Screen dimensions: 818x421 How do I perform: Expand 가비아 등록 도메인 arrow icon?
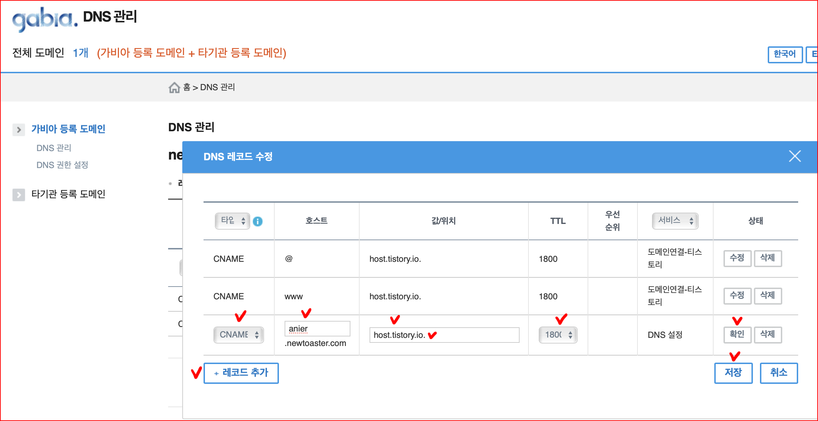pos(19,130)
